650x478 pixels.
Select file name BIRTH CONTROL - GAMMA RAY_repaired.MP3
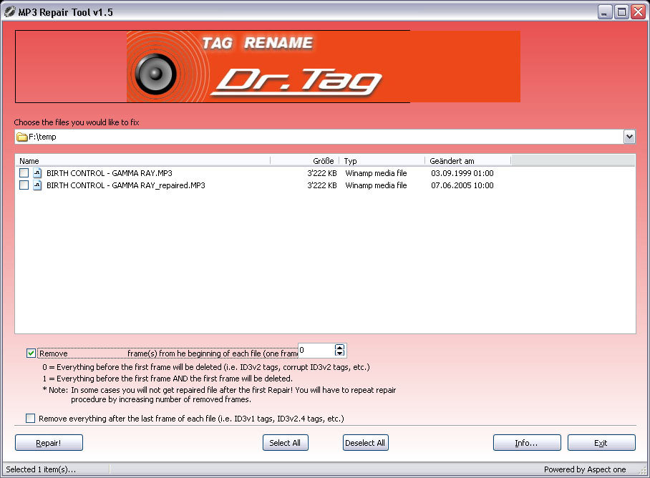pyautogui.click(x=125, y=185)
